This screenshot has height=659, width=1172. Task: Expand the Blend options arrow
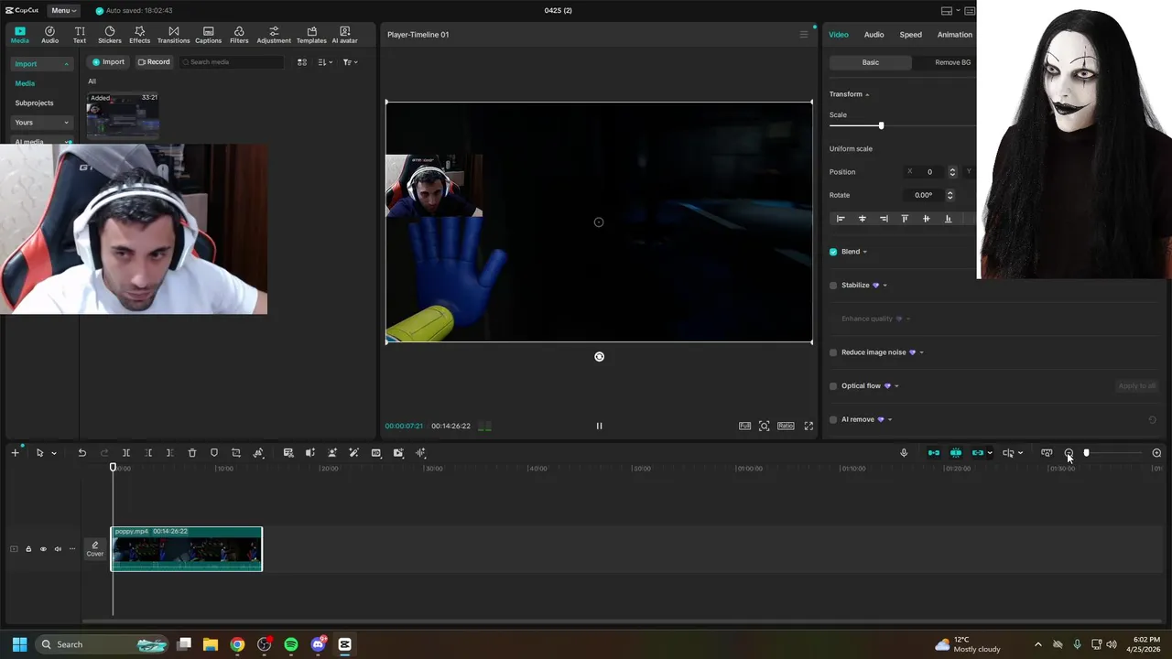coord(864,252)
